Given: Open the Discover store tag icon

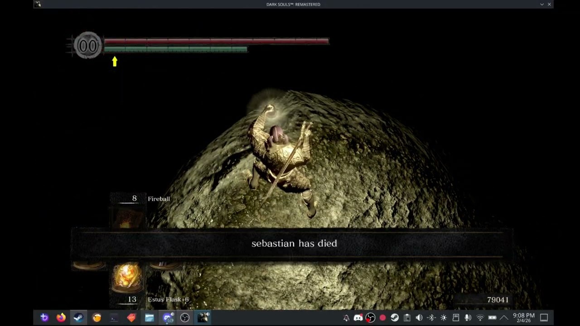Looking at the screenshot, I should coord(131,318).
